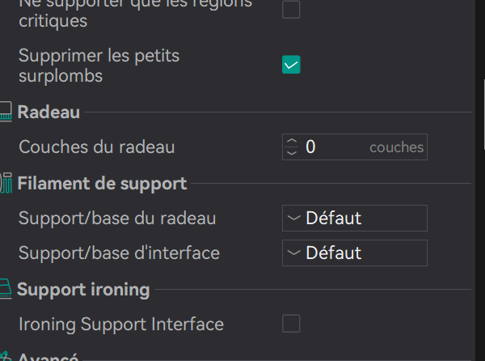The image size is (485, 361).
Task: Open Support/base d'interface filament dropdown
Action: [x=354, y=253]
